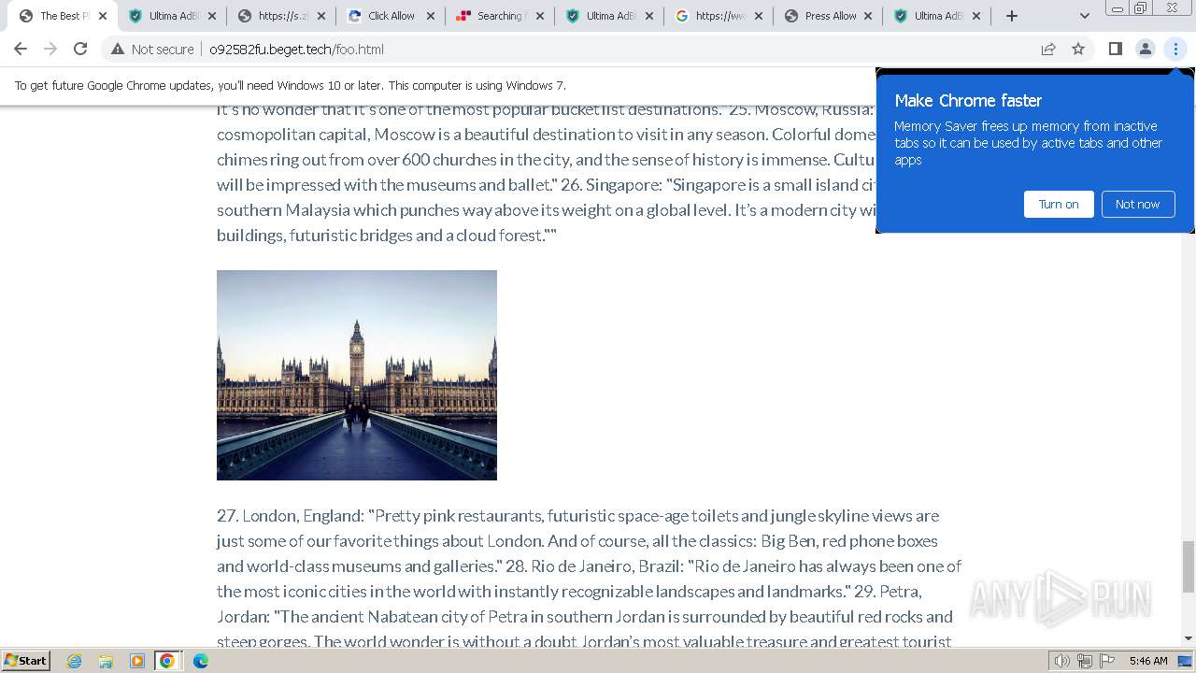Open the Windows Start menu
Viewport: 1196px width, 673px height.
click(x=26, y=661)
